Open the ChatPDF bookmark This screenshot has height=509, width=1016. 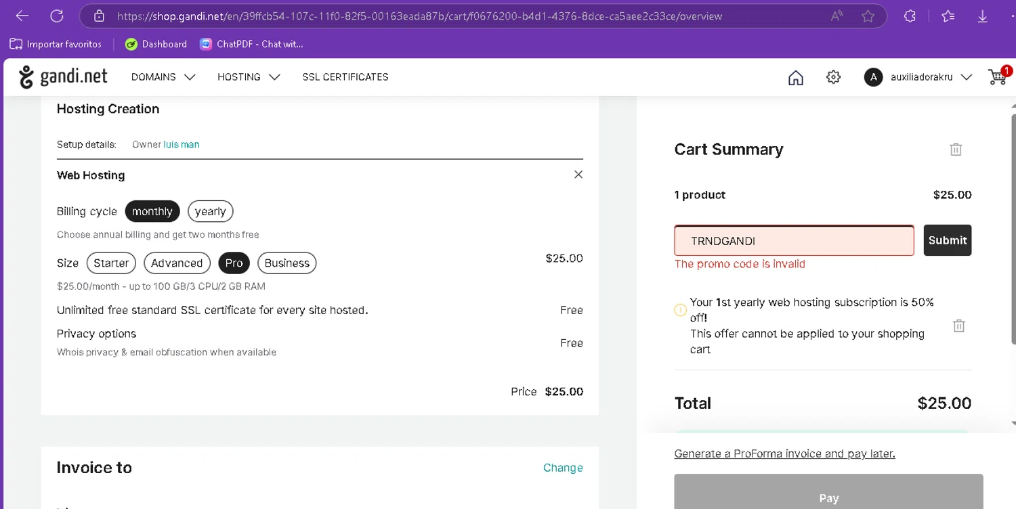[251, 44]
